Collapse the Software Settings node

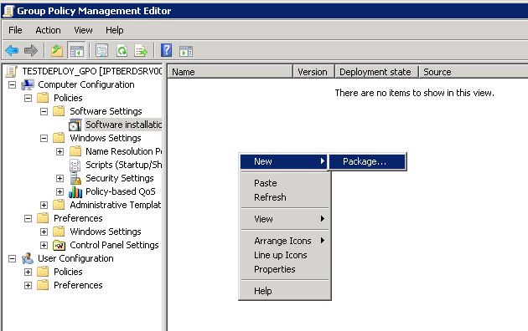[x=44, y=111]
